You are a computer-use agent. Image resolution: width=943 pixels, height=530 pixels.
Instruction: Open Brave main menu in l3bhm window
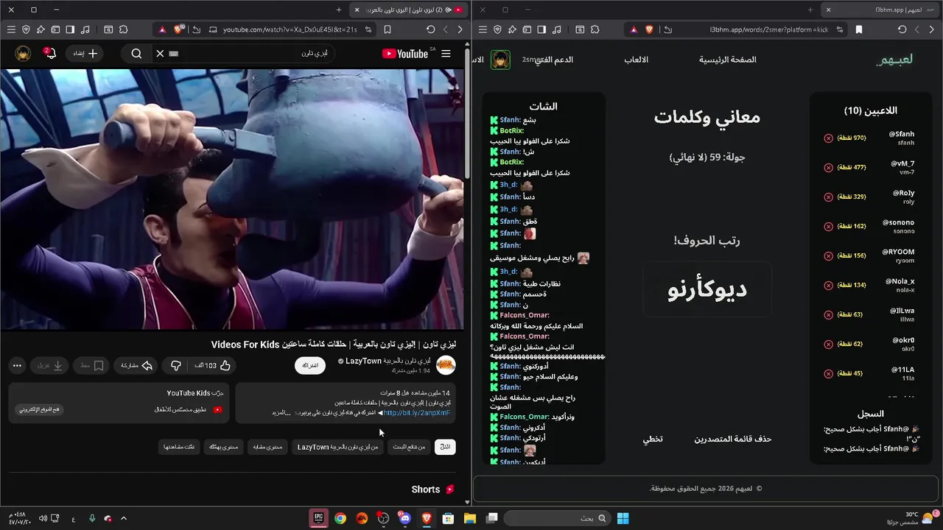[x=483, y=29]
